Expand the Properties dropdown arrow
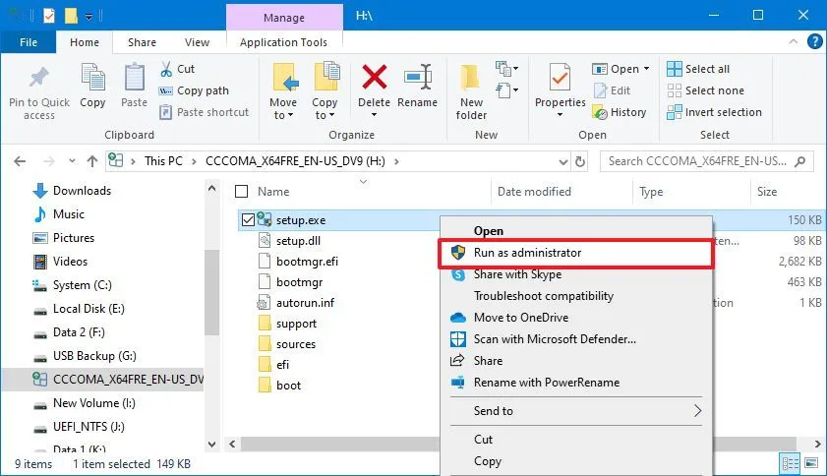Image resolution: width=827 pixels, height=476 pixels. [x=561, y=114]
